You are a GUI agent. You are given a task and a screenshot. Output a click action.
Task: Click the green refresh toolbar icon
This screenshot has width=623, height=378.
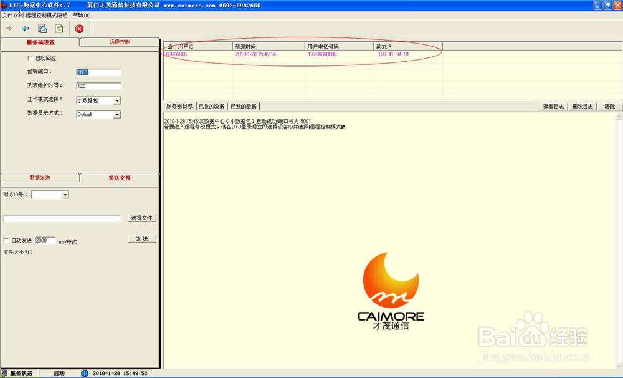pyautogui.click(x=59, y=28)
